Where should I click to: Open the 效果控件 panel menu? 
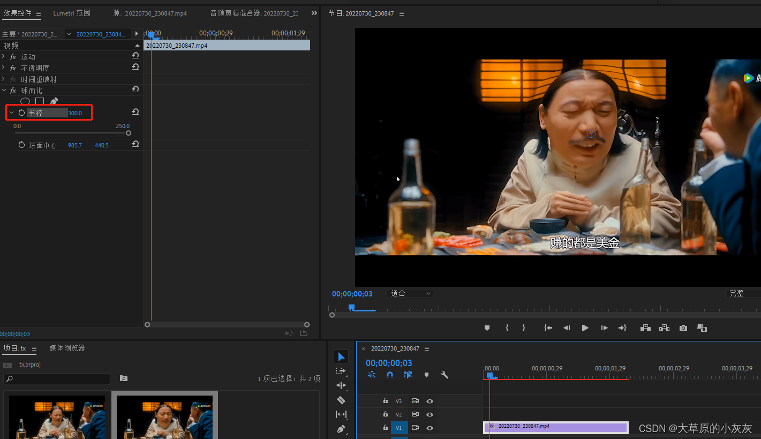coord(39,13)
